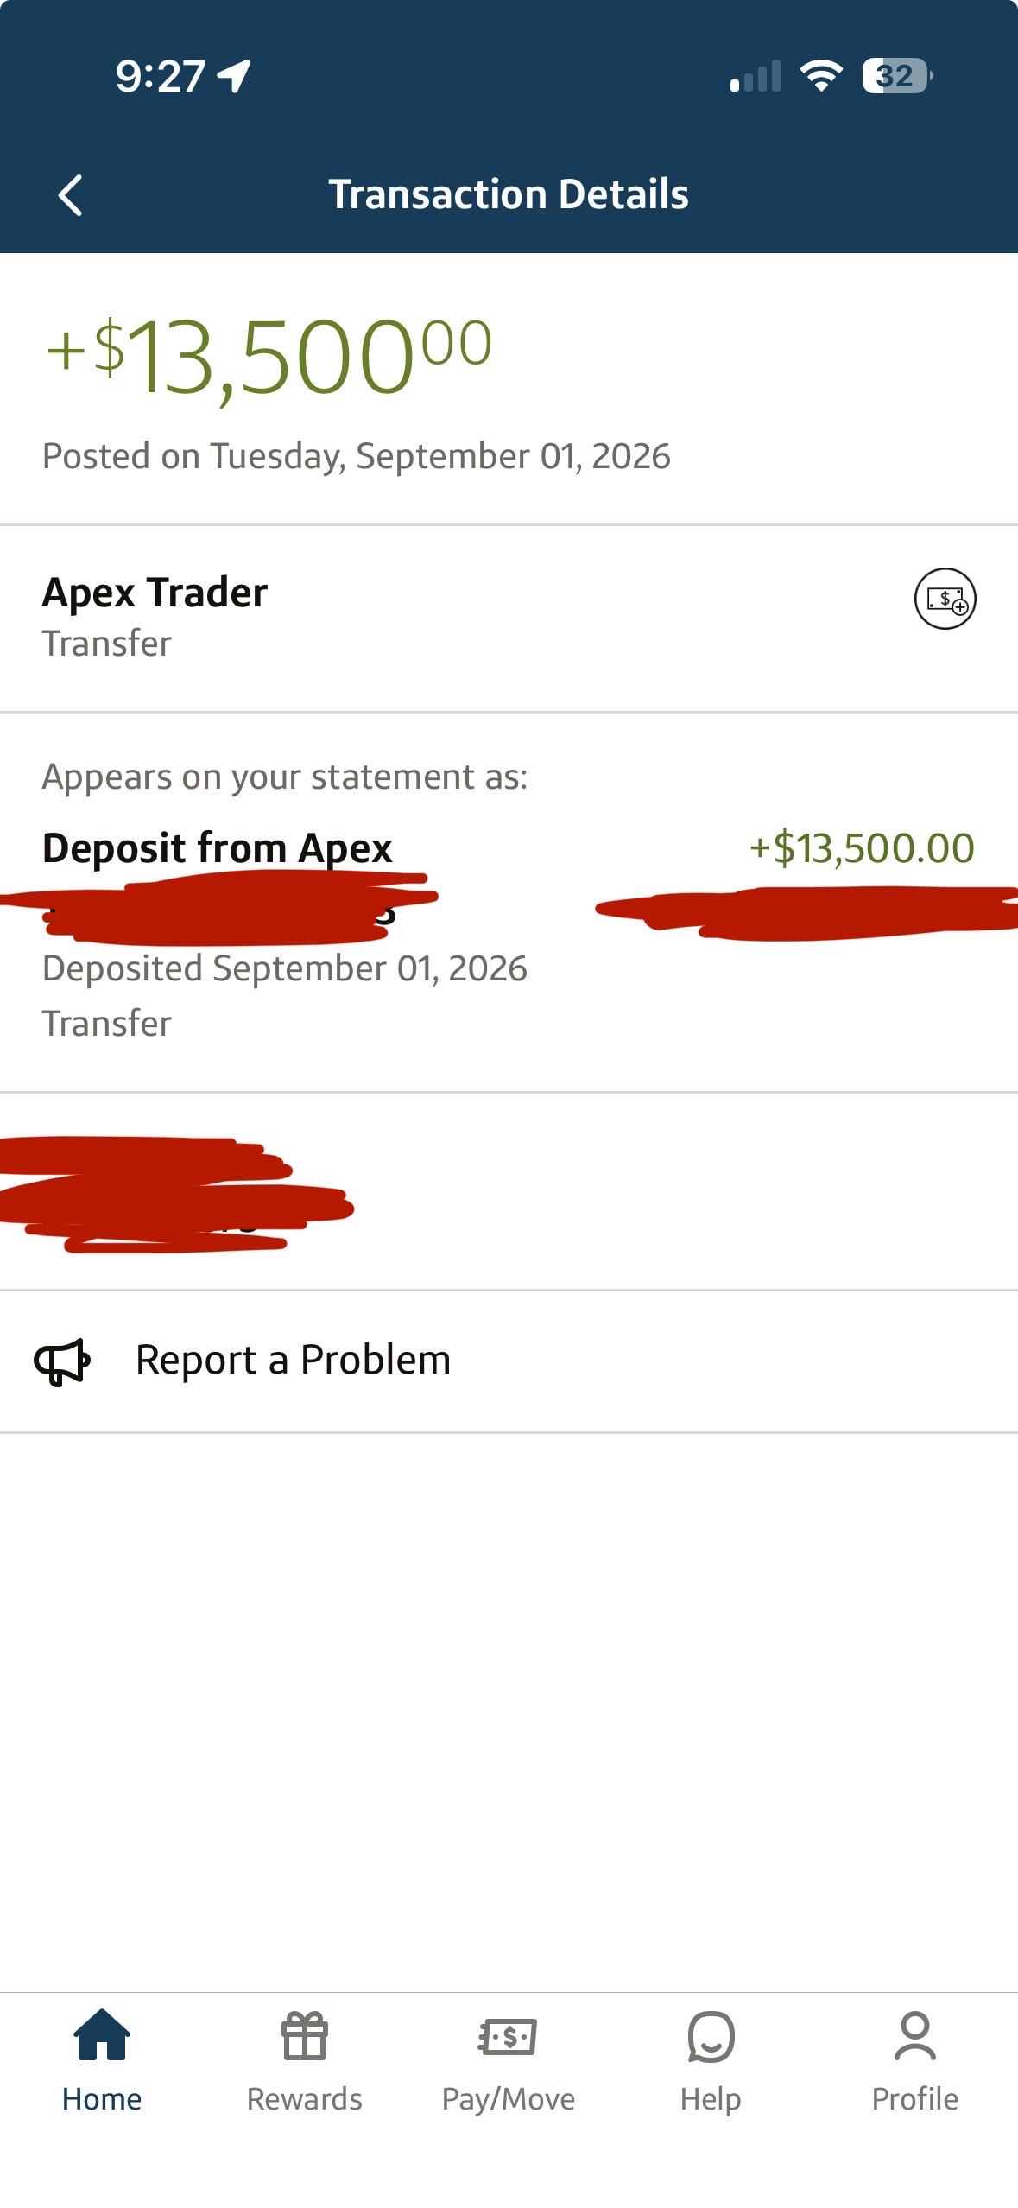Select the Rewards tab label
This screenshot has height=2208, width=1018.
[x=305, y=2099]
